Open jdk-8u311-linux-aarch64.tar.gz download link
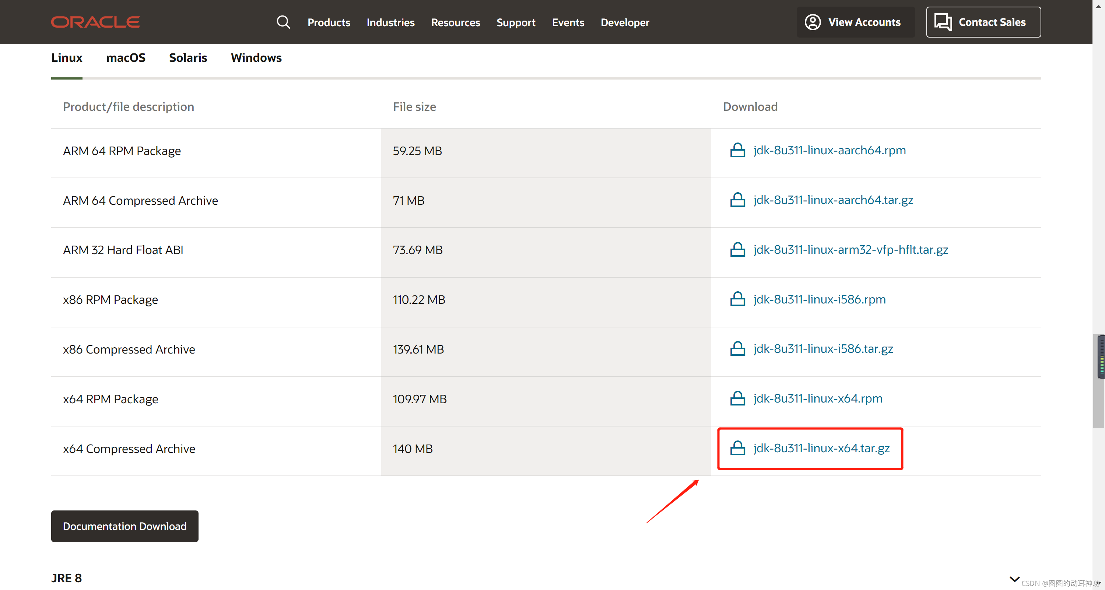 [x=833, y=200]
